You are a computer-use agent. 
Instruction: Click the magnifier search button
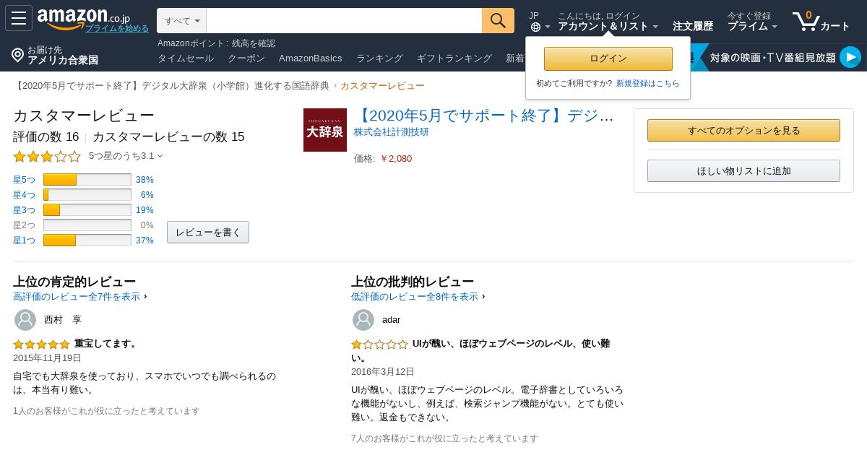[498, 20]
